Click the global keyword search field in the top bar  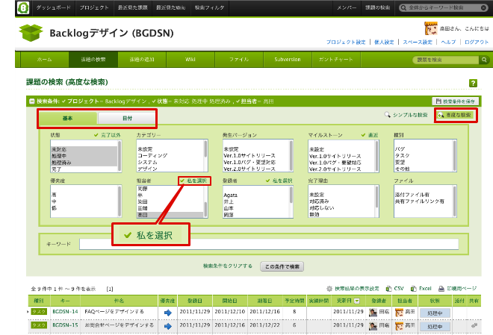click(x=443, y=8)
